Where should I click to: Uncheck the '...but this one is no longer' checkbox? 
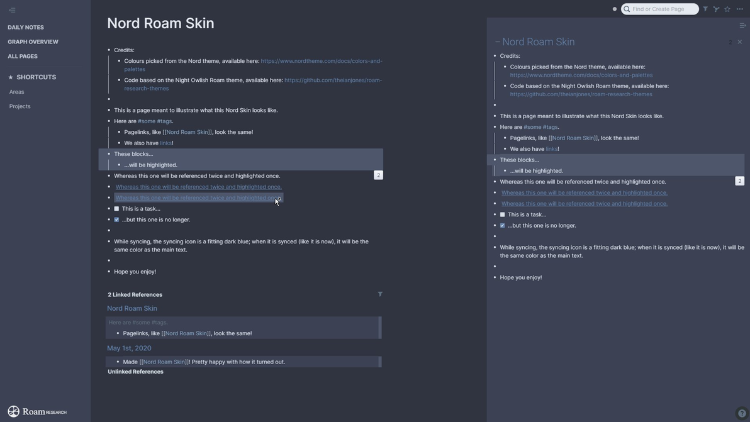(x=116, y=219)
